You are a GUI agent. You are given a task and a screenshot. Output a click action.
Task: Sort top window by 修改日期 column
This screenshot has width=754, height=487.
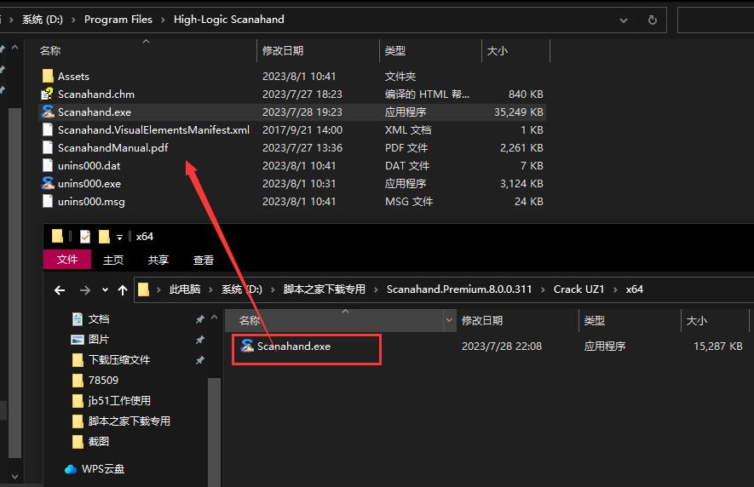pyautogui.click(x=319, y=50)
